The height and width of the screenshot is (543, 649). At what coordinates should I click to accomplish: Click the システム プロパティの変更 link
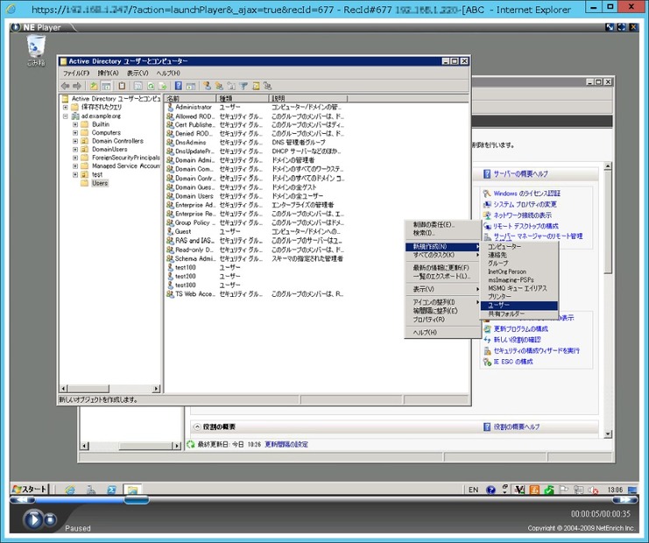tap(525, 204)
